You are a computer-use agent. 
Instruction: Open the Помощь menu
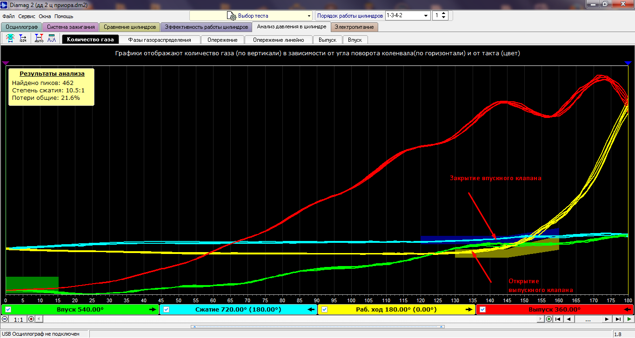64,16
